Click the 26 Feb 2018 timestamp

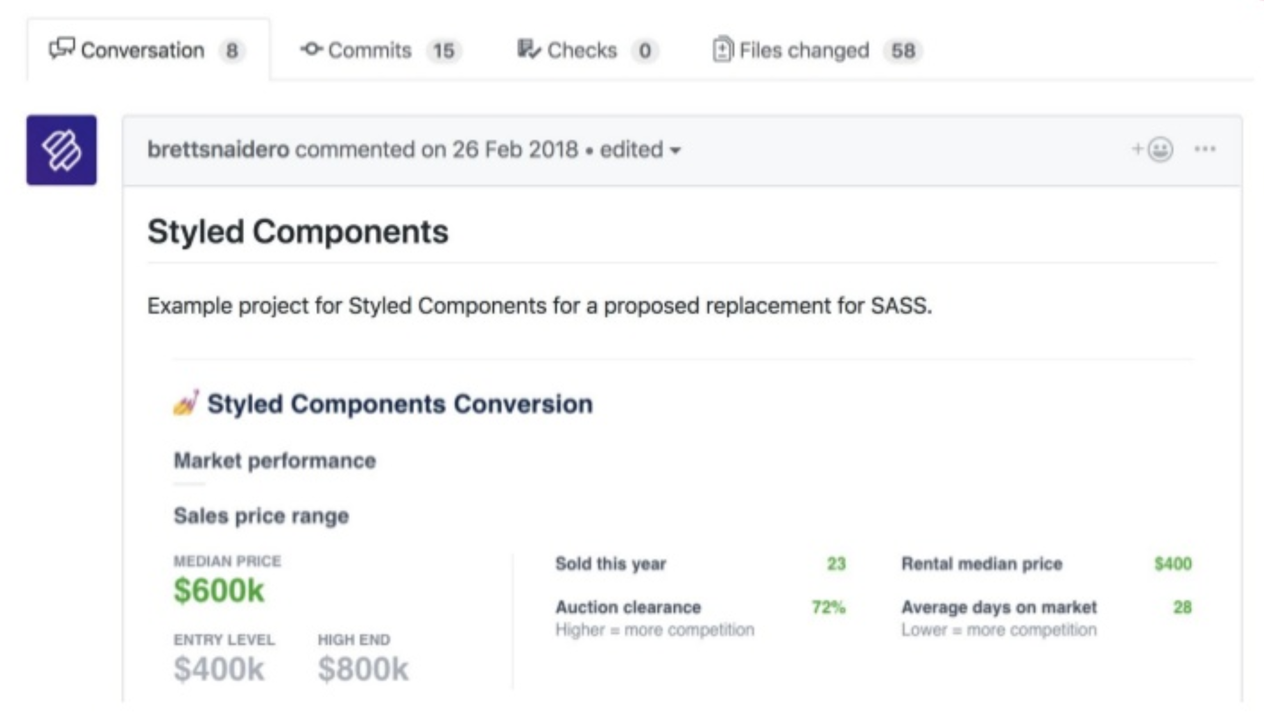[515, 150]
